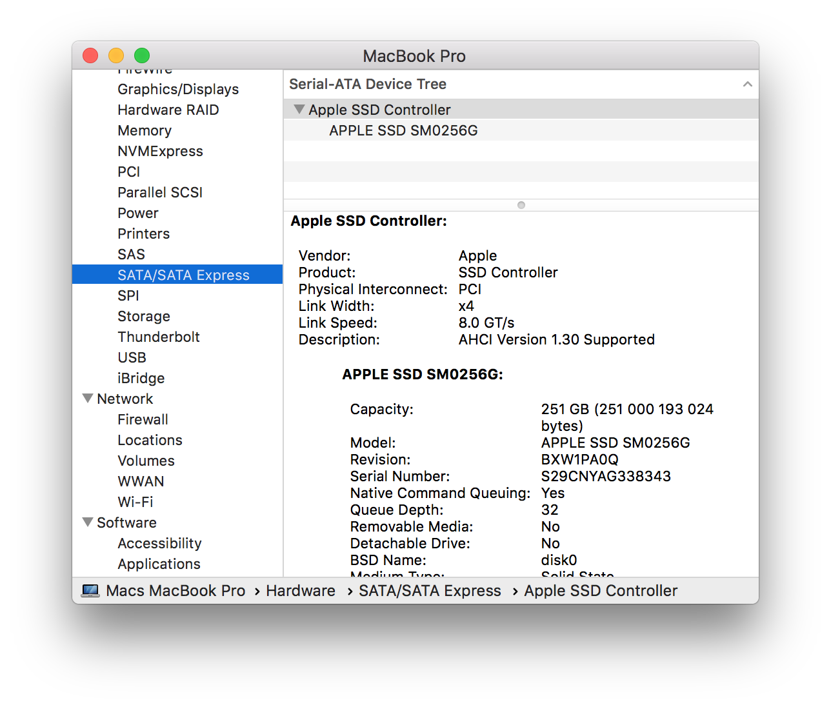Screen dimensions: 831x707
Task: Zoom the window with the green button
Action: point(142,55)
